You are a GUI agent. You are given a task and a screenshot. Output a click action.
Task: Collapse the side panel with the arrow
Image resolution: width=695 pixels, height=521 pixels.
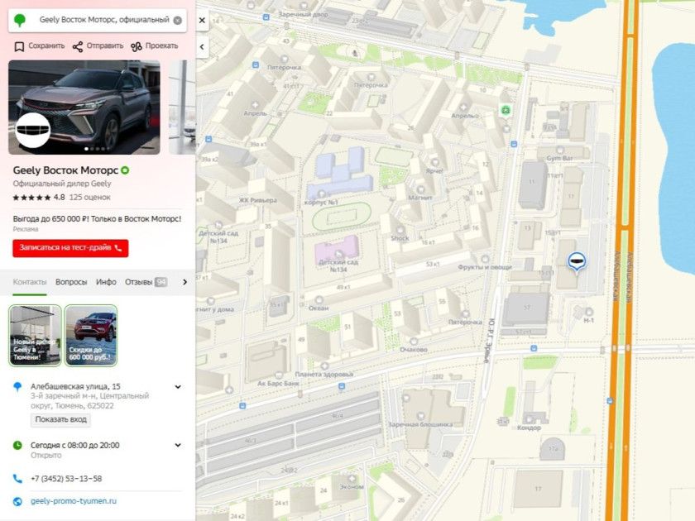pyautogui.click(x=202, y=46)
